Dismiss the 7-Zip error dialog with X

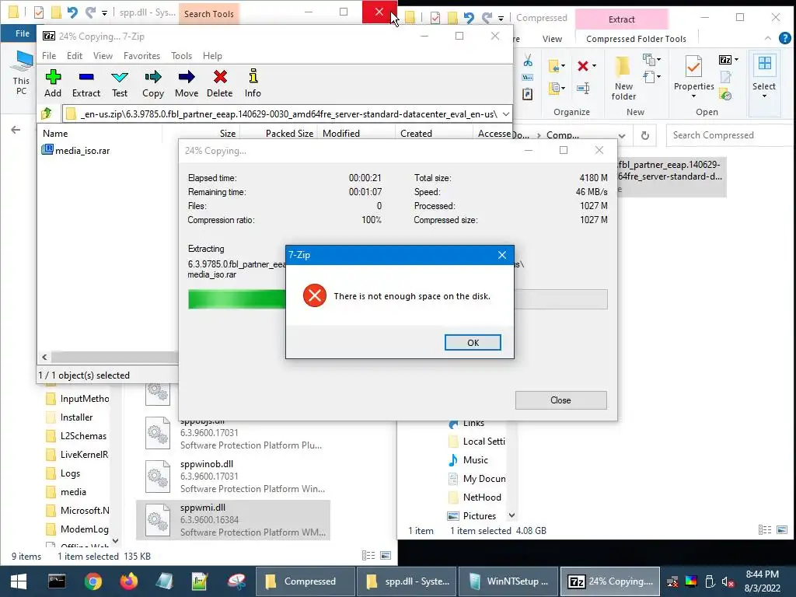click(502, 255)
